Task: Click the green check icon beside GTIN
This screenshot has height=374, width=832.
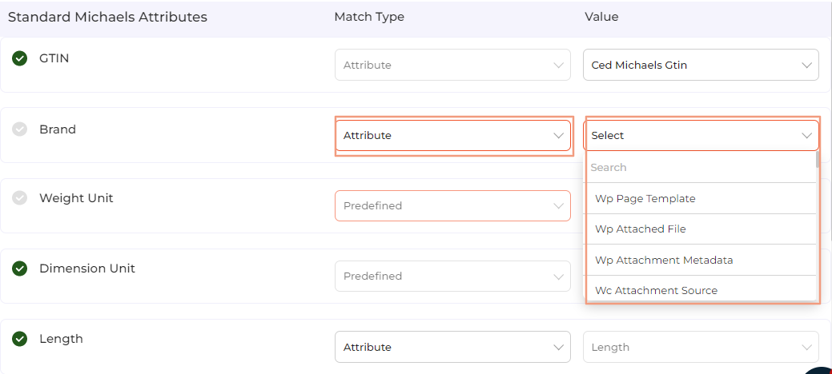Action: [20, 58]
